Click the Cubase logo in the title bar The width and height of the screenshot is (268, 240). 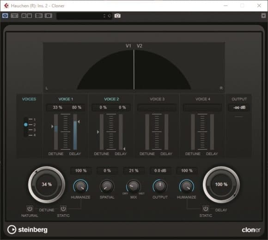pos(6,6)
